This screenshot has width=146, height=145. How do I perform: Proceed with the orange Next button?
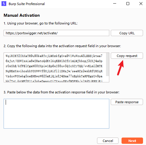coord(132,141)
